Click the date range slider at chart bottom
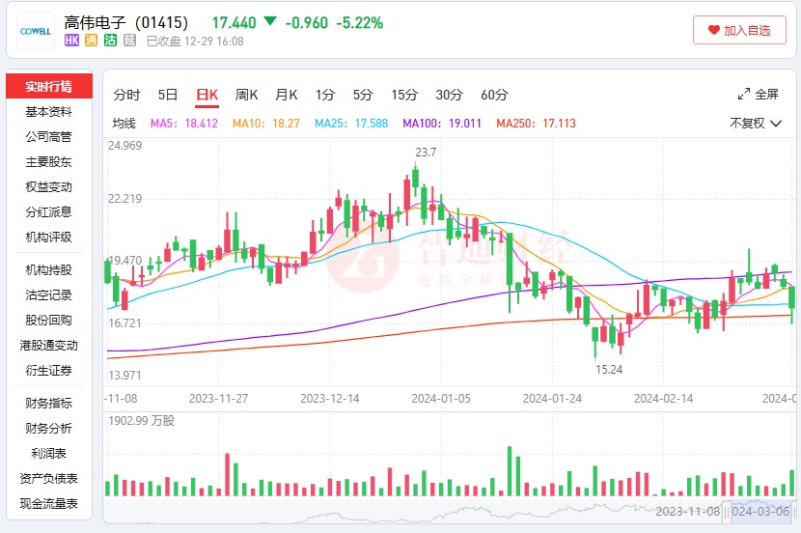The width and height of the screenshot is (801, 533). [760, 511]
